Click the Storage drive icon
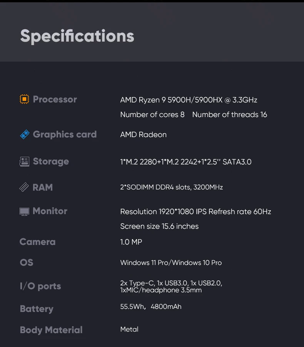This screenshot has height=347, width=304. tap(24, 161)
